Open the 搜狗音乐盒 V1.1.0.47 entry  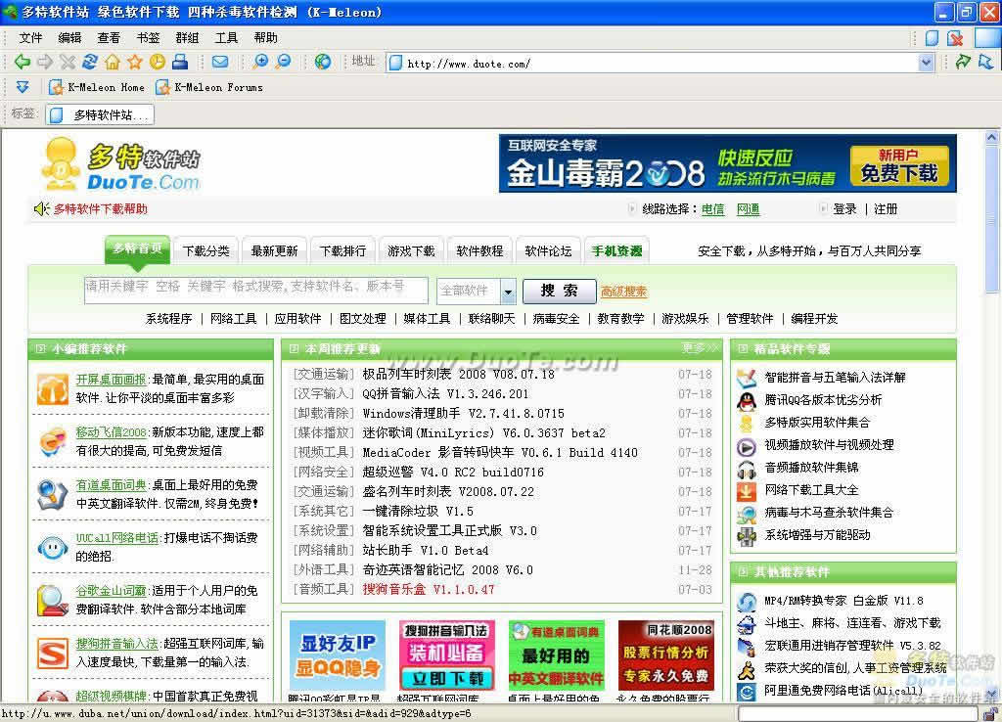tap(429, 590)
